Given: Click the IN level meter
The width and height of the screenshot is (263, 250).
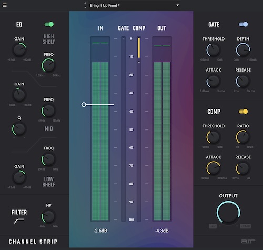Looking at the screenshot, I should (100, 129).
